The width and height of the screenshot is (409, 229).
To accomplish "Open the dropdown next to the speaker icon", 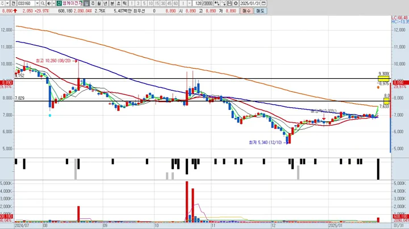I will [x=53, y=3].
